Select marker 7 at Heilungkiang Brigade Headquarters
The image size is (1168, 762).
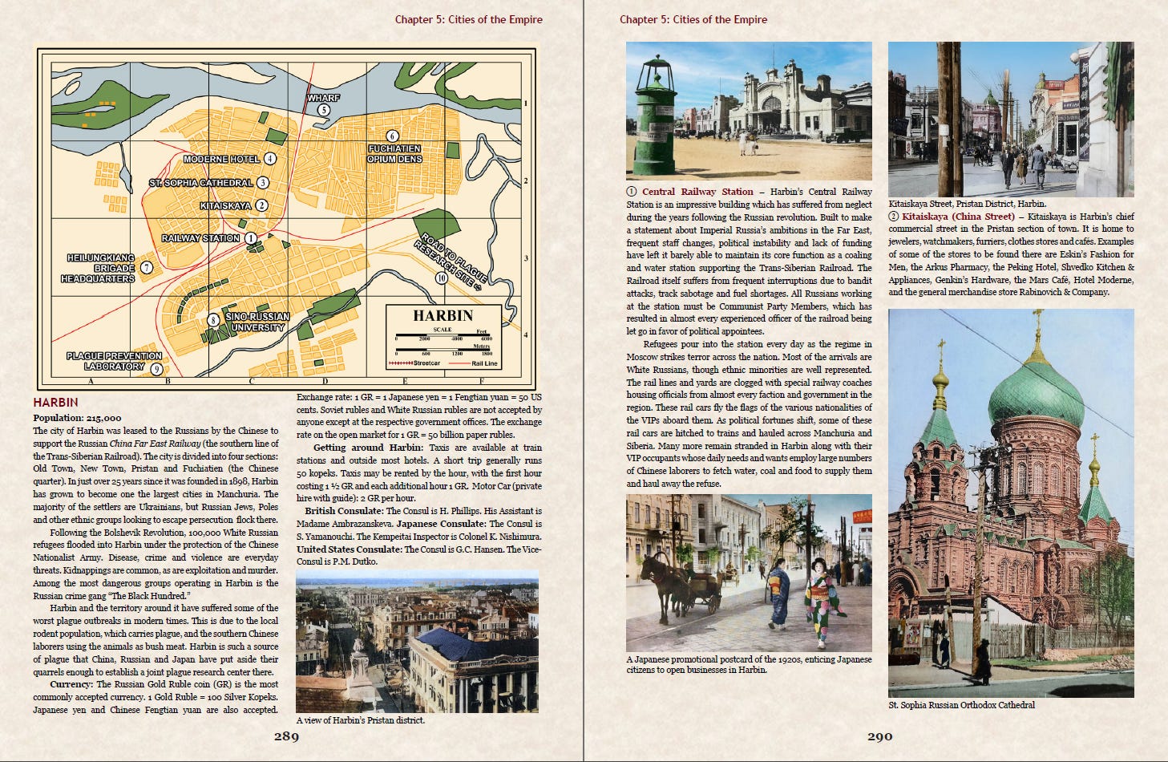pyautogui.click(x=147, y=268)
